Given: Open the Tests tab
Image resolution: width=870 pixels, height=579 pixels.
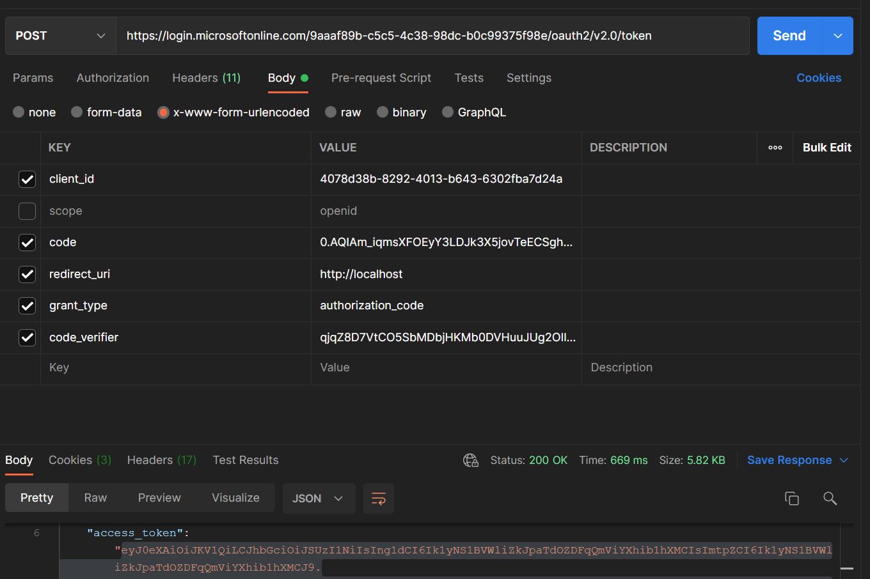Looking at the screenshot, I should (469, 77).
